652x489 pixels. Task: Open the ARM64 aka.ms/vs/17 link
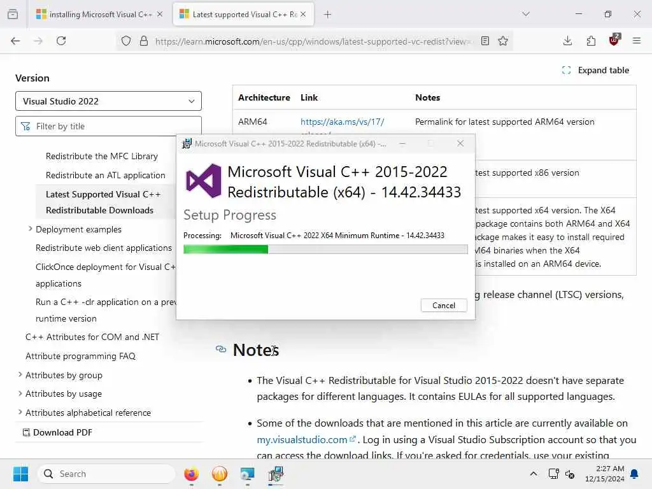click(342, 122)
